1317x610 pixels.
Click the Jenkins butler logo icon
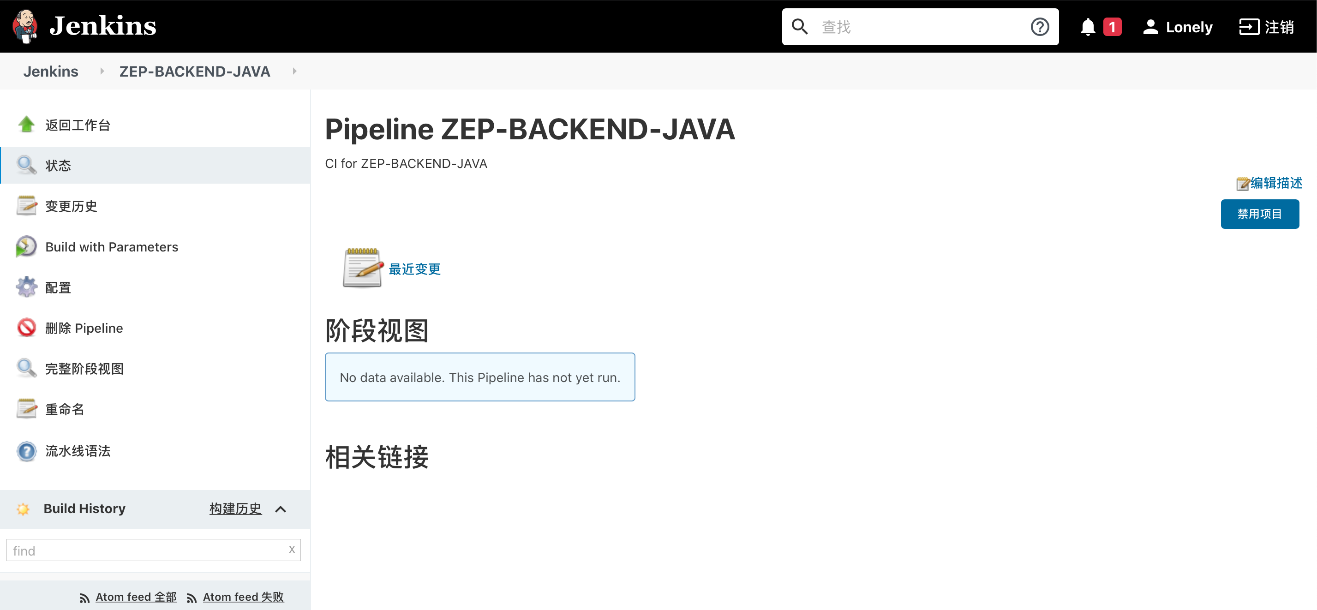click(x=25, y=26)
